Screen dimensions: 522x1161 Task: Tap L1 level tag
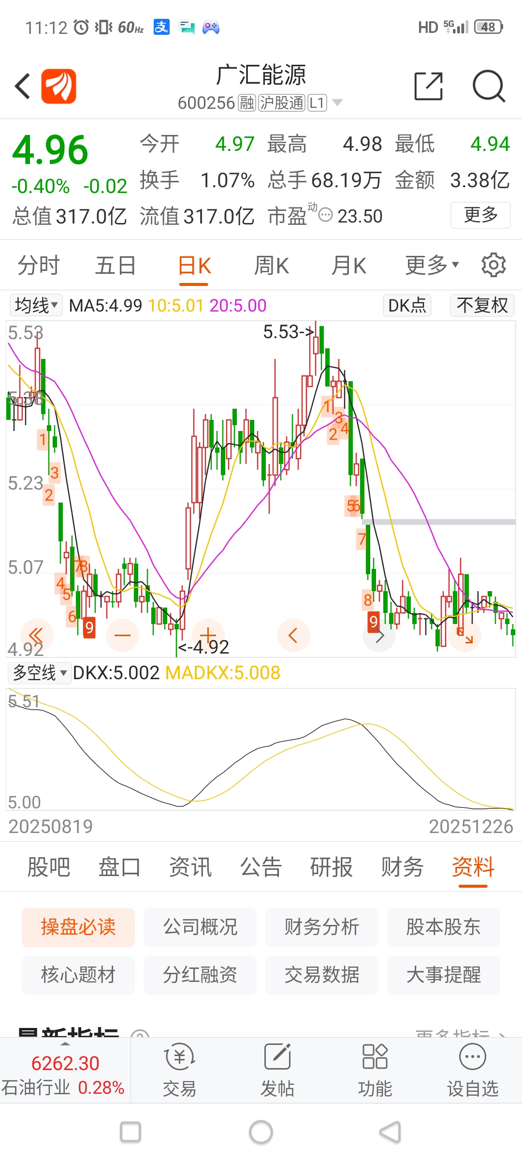(317, 103)
